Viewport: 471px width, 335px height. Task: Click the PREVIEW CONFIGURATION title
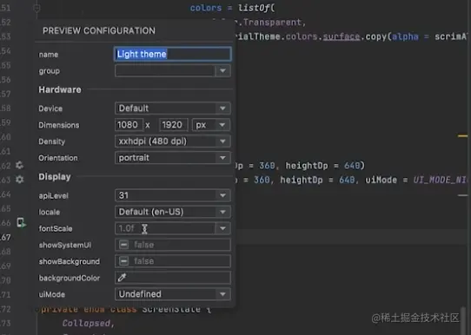[99, 30]
